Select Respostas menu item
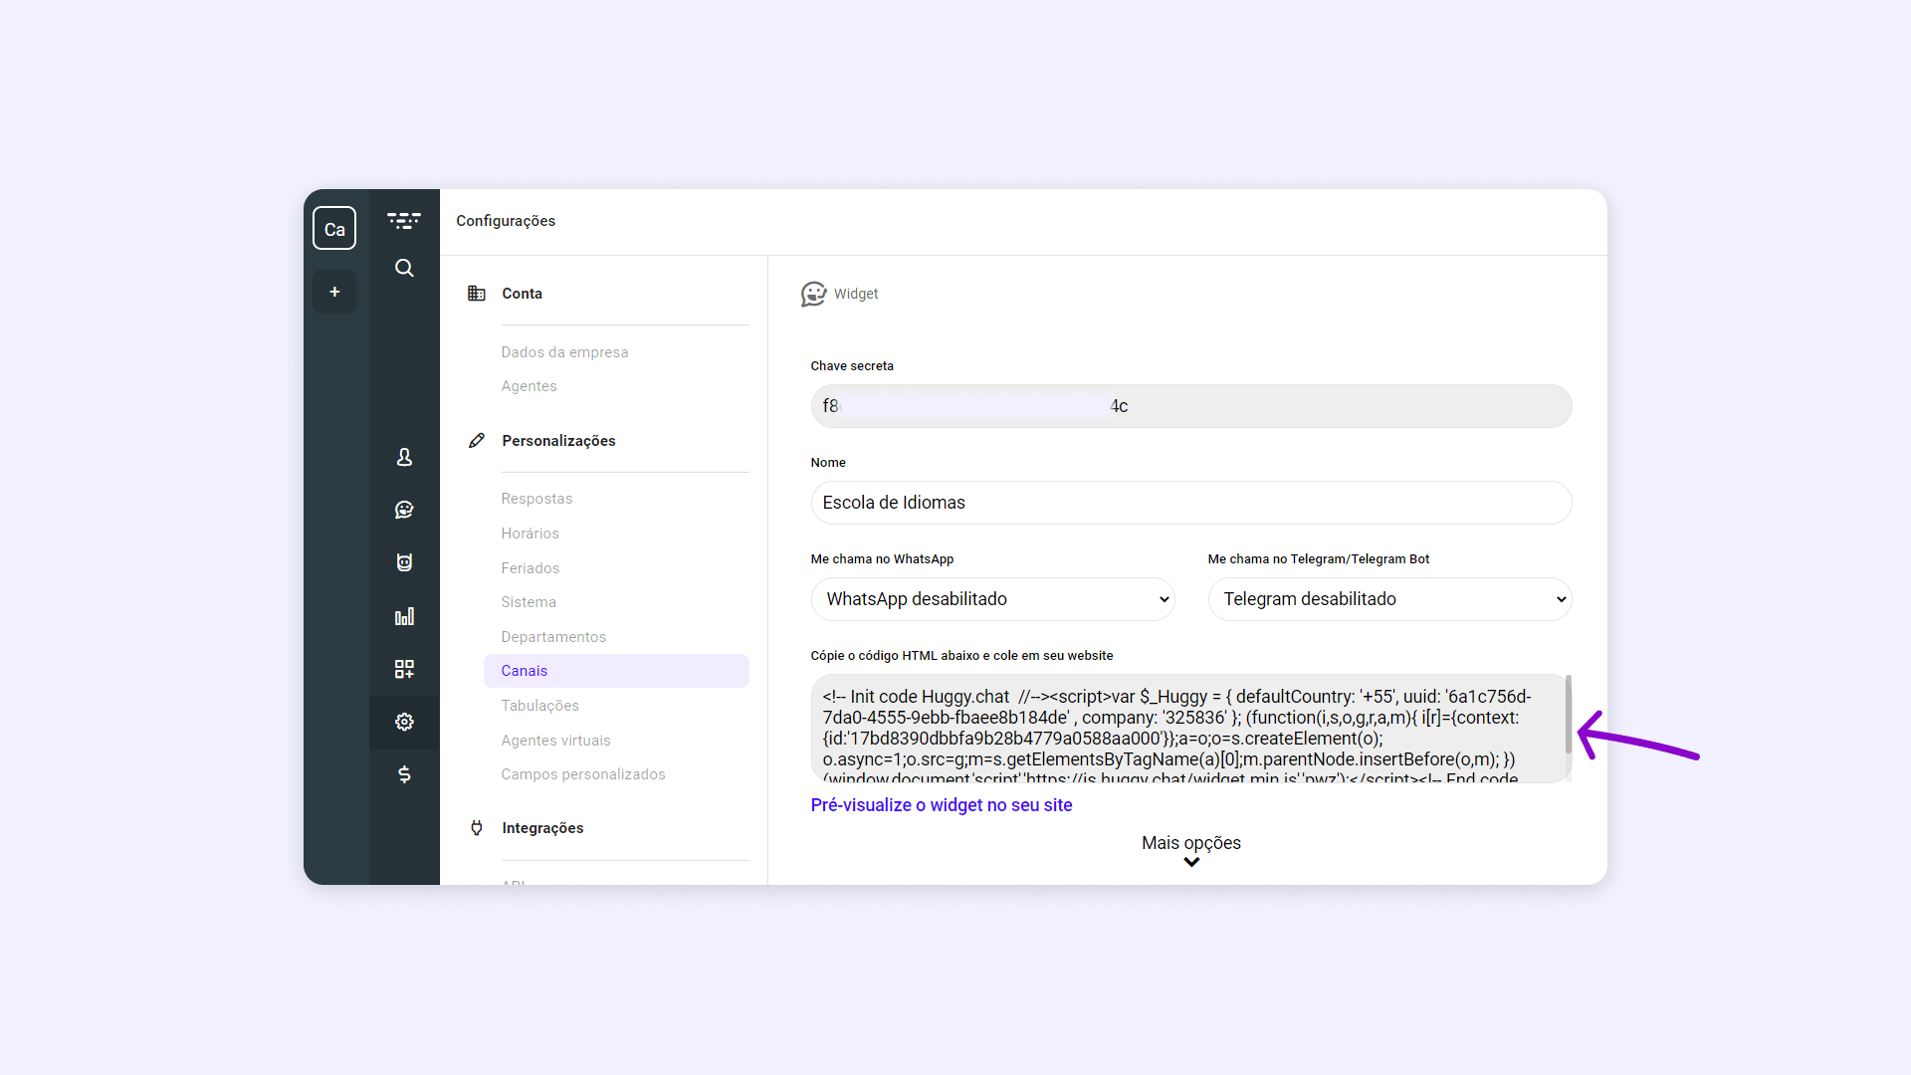Image resolution: width=1911 pixels, height=1075 pixels. (536, 499)
